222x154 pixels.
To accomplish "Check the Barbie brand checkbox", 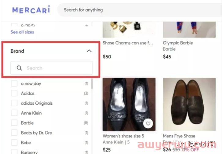I will coord(14,123).
